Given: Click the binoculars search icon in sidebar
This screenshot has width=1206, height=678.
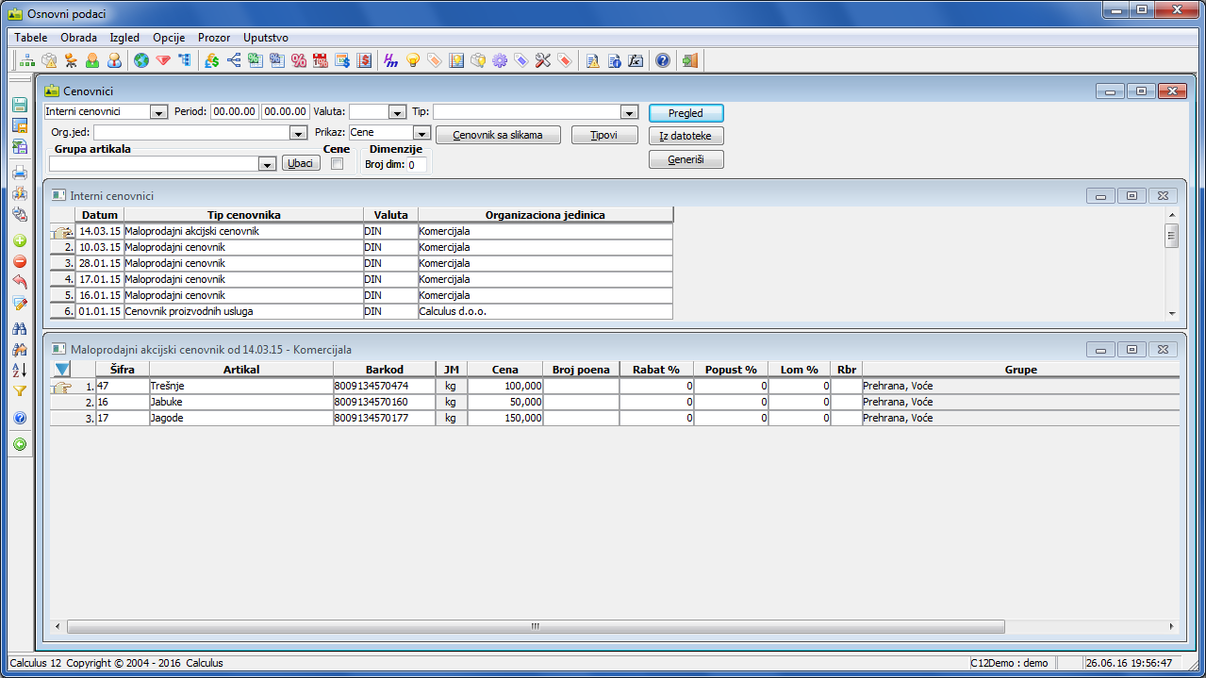Looking at the screenshot, I should click(x=20, y=329).
